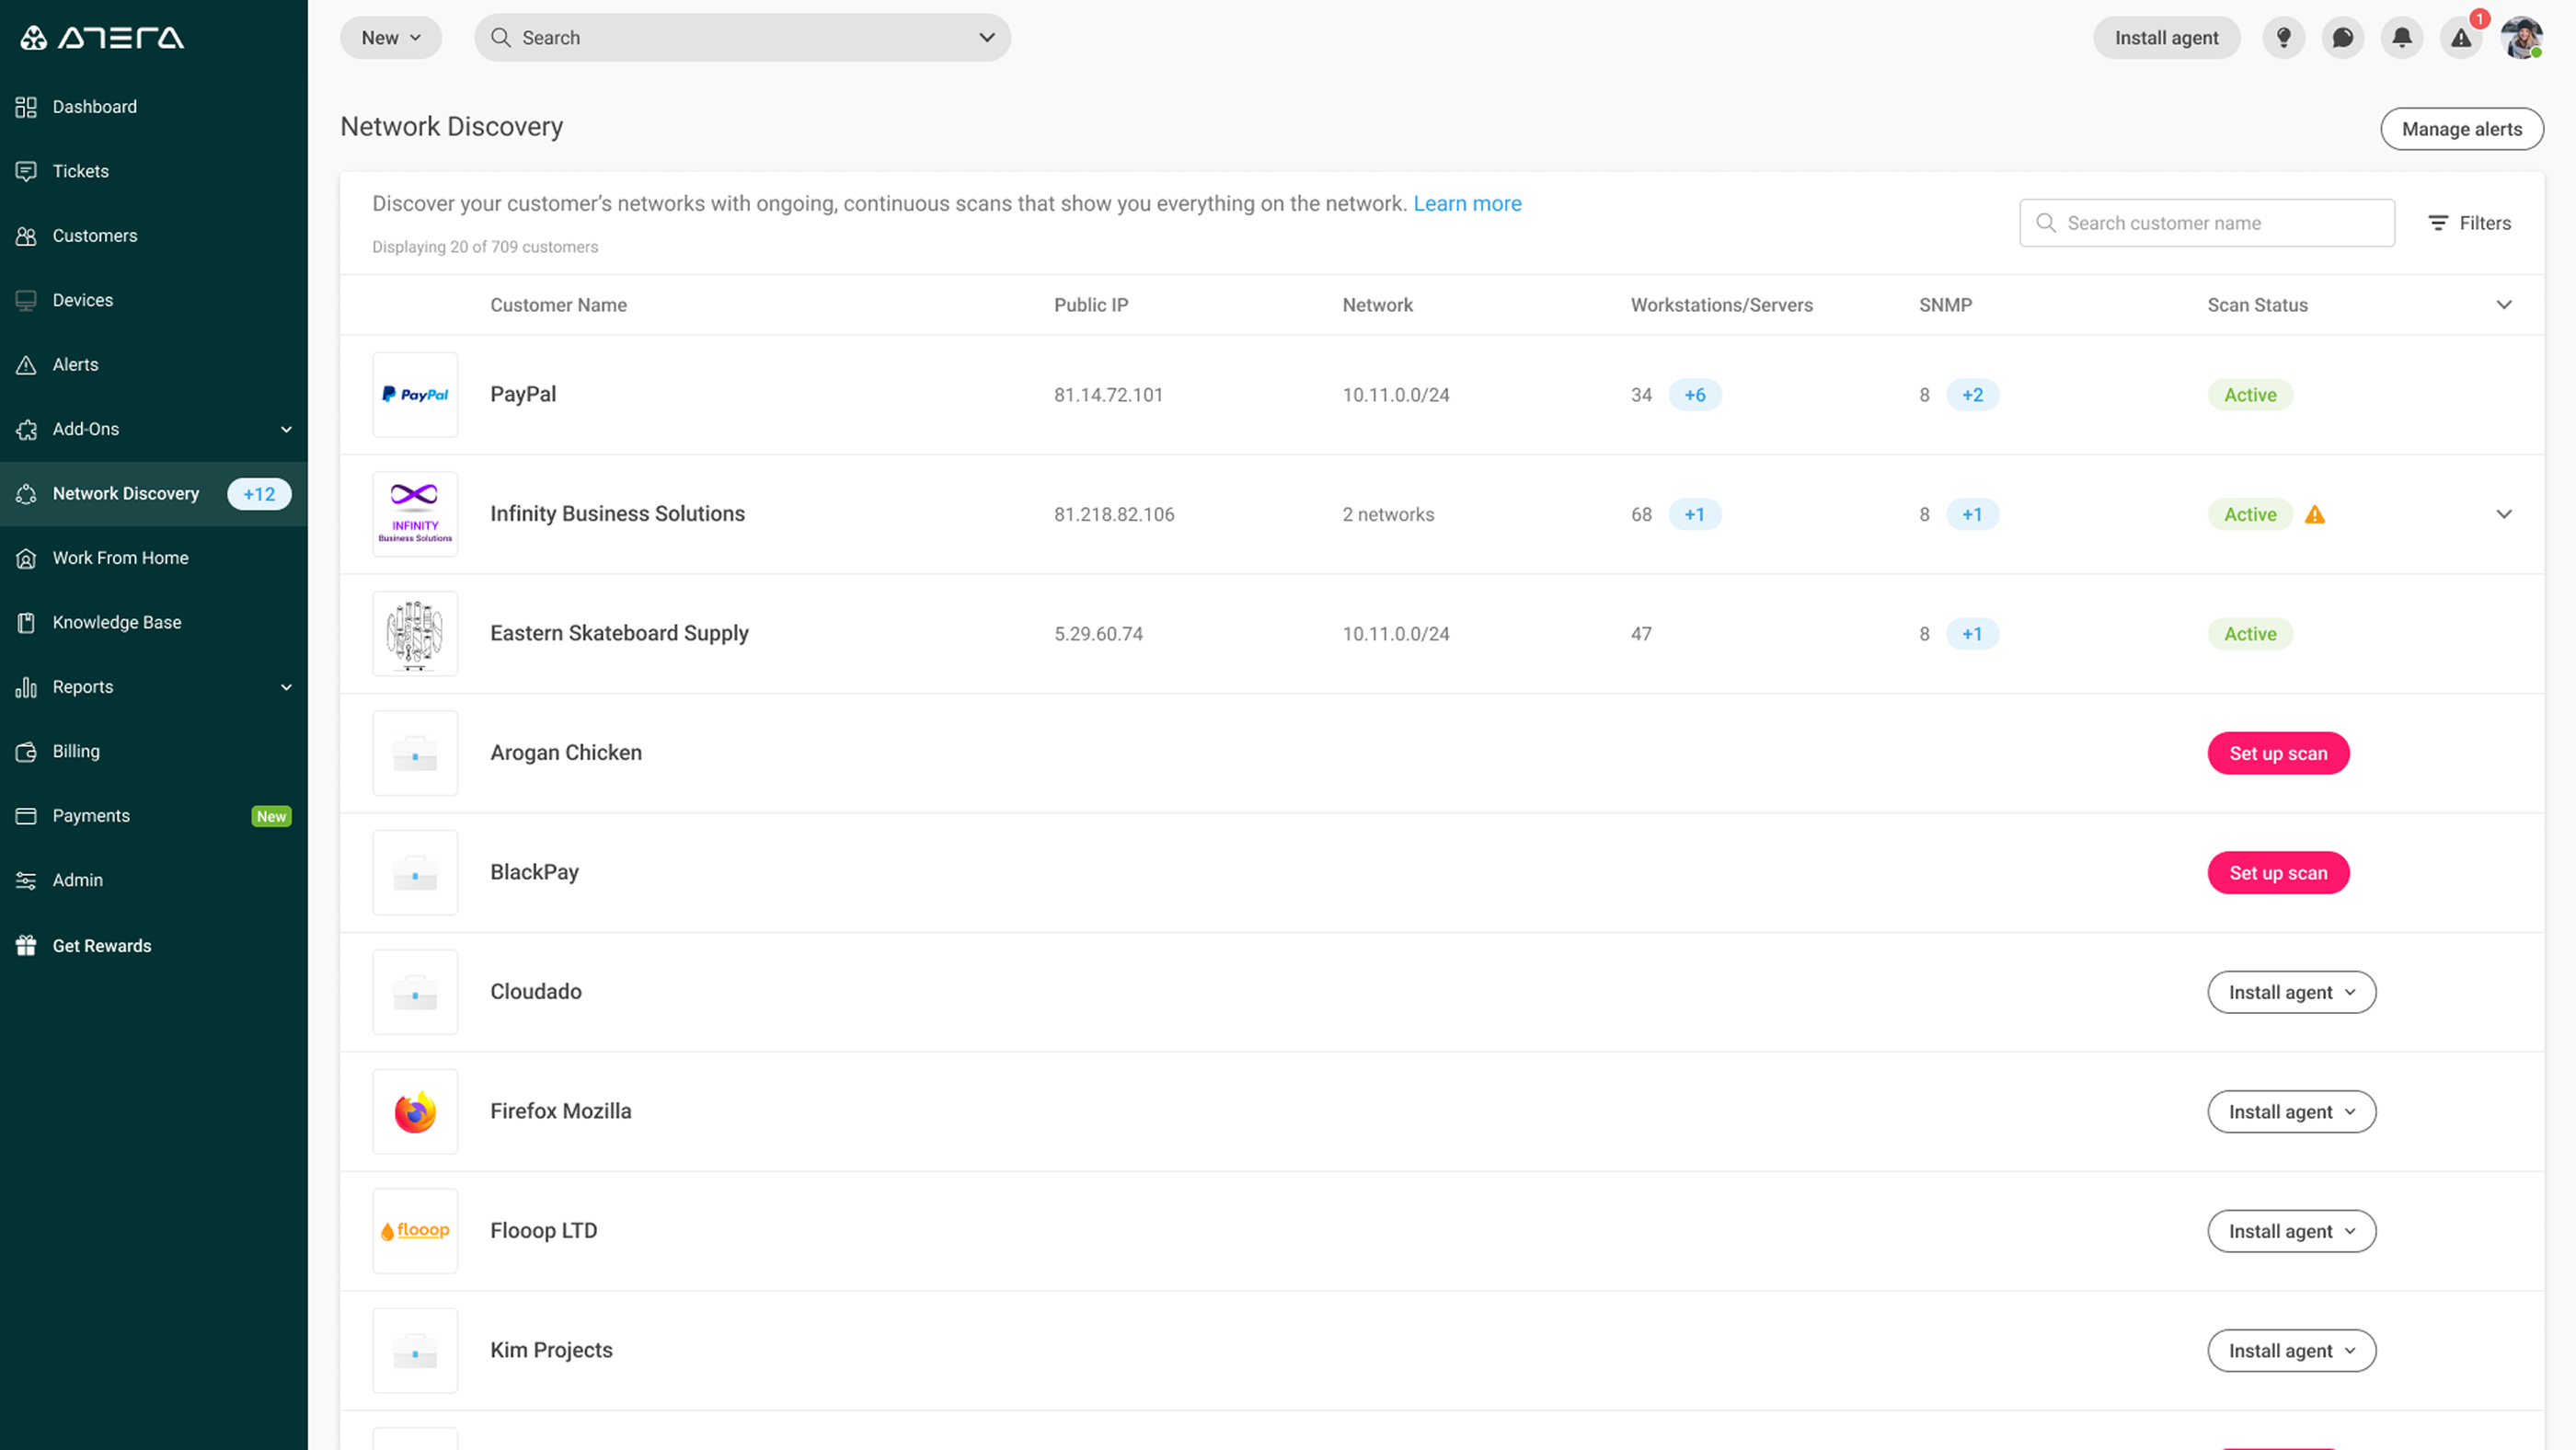Screen dimensions: 2576x1450
Task: Select Devices in the sidebar
Action: point(154,300)
